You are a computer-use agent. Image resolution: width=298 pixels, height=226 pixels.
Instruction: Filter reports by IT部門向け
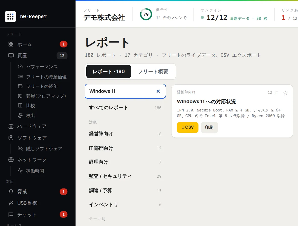[125, 148]
